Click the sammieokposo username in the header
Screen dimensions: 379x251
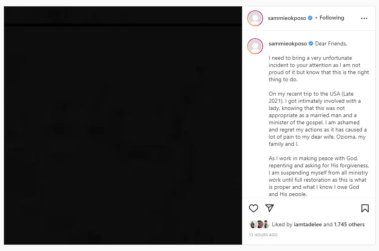tap(287, 18)
